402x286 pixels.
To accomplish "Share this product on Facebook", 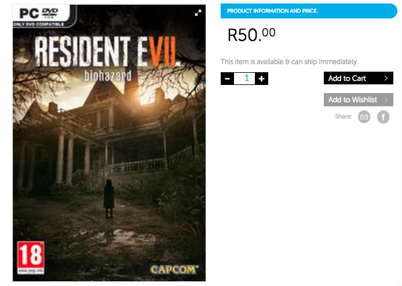I will (x=383, y=117).
